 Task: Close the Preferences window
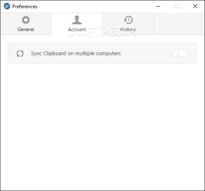point(195,6)
